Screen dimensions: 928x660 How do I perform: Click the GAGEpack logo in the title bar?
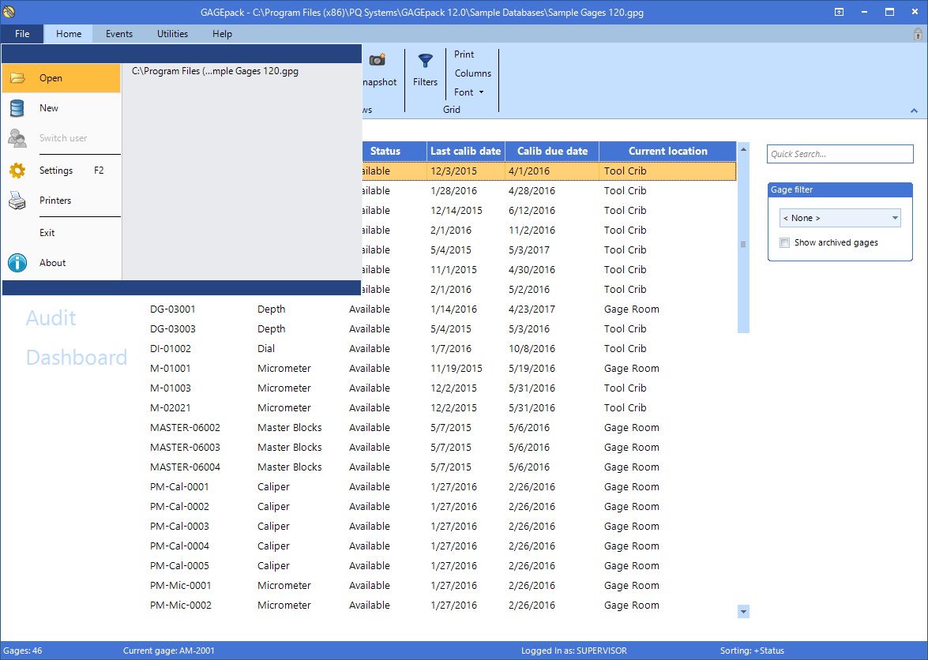click(10, 11)
